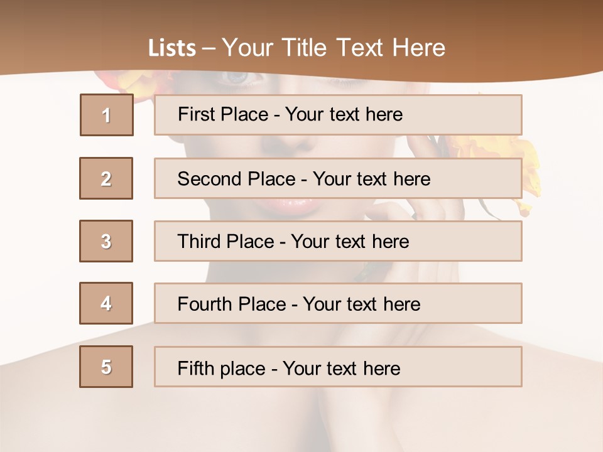The image size is (603, 452).
Task: Click the word Fourth in row four
Action: tap(205, 304)
